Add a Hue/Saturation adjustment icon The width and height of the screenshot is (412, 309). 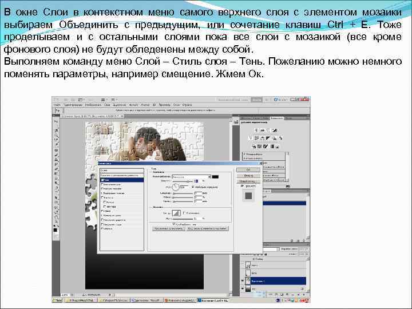[x=257, y=138]
